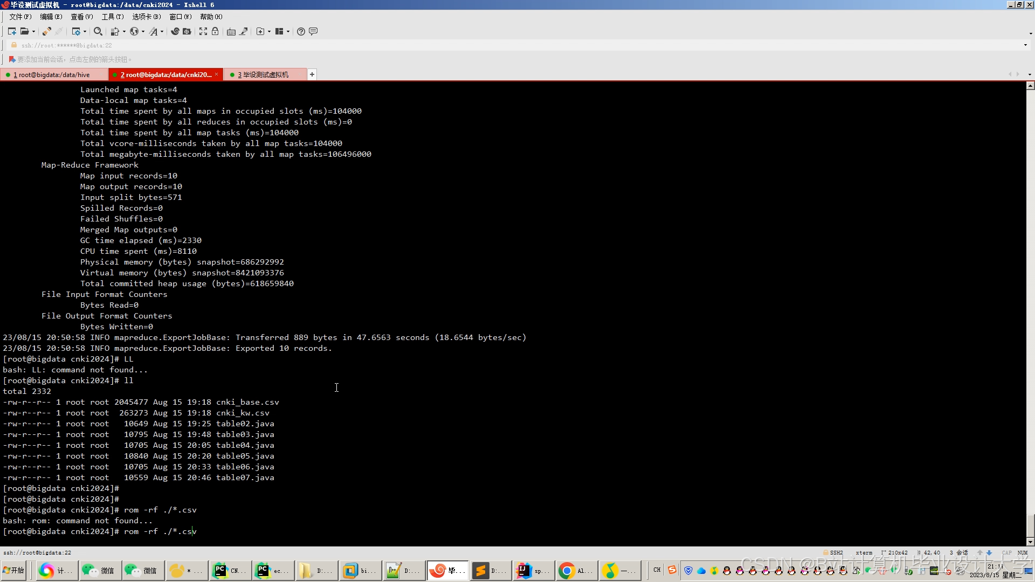Viewport: 1035px width, 582px height.
Task: Toggle the screen lock padlock
Action: (215, 31)
